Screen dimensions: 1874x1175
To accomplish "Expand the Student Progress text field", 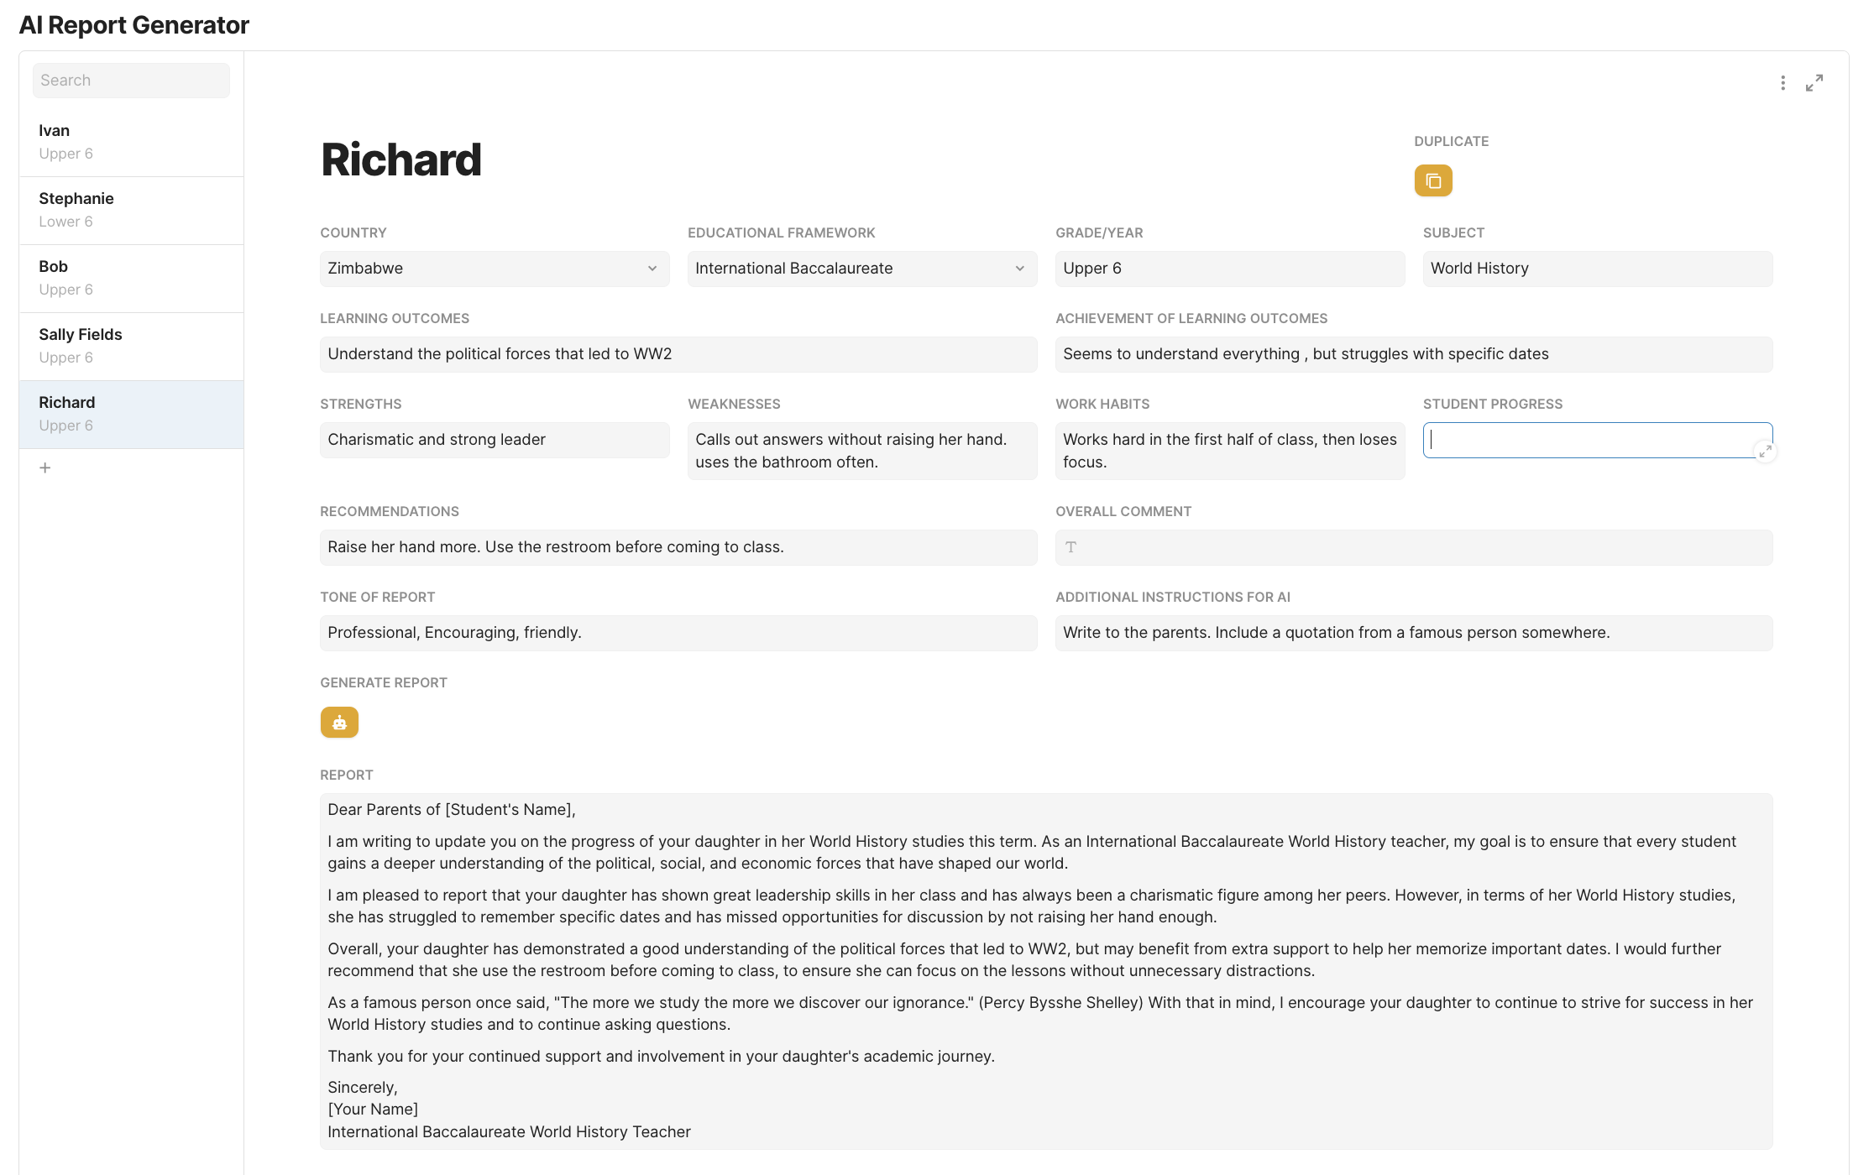I will [x=1765, y=452].
